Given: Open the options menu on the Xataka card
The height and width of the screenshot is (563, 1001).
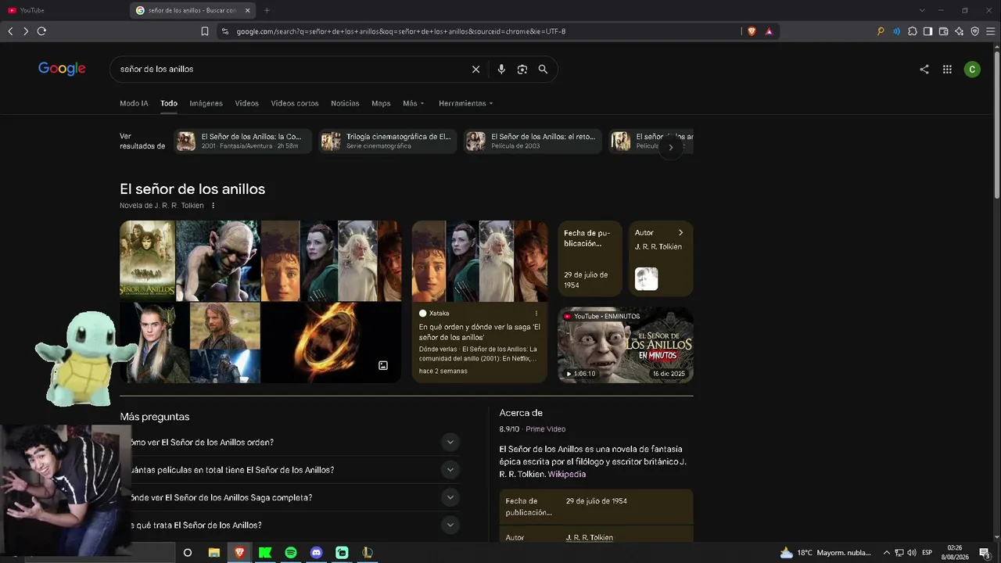Looking at the screenshot, I should point(536,314).
